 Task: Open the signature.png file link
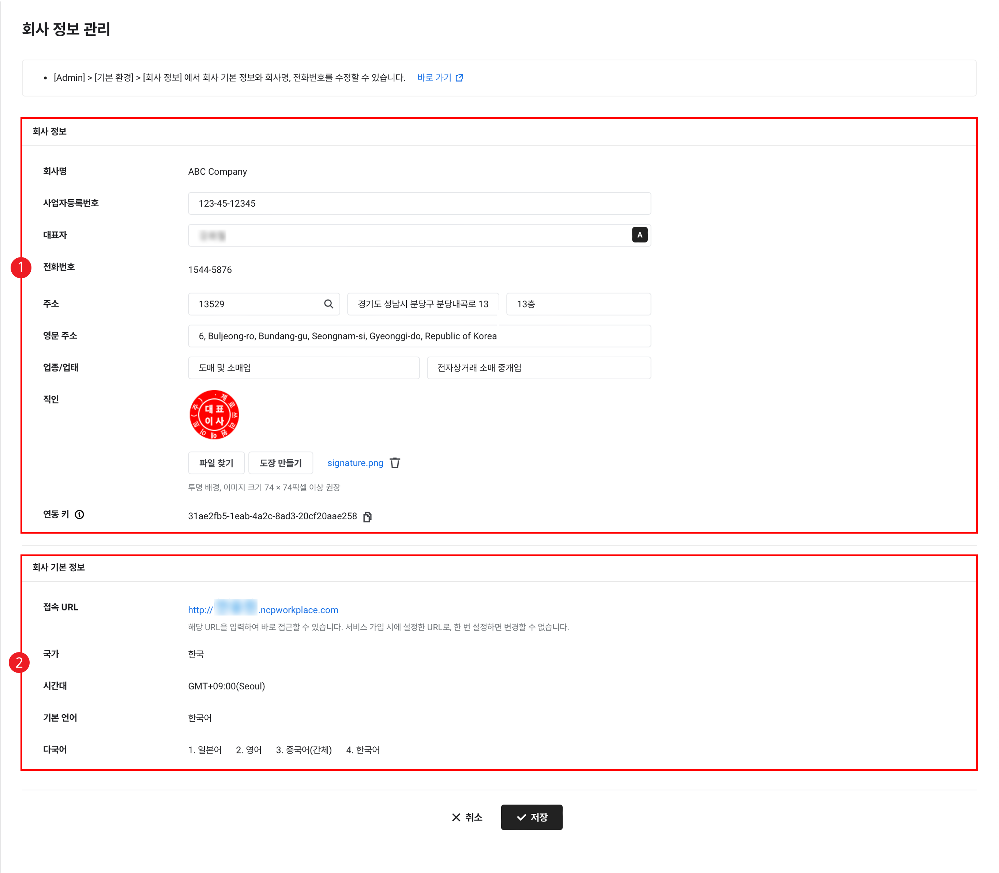(x=355, y=463)
